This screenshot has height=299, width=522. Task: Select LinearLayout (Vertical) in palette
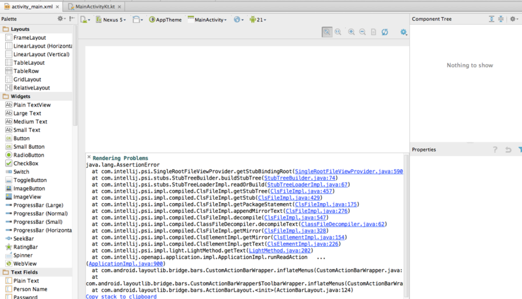click(36, 54)
